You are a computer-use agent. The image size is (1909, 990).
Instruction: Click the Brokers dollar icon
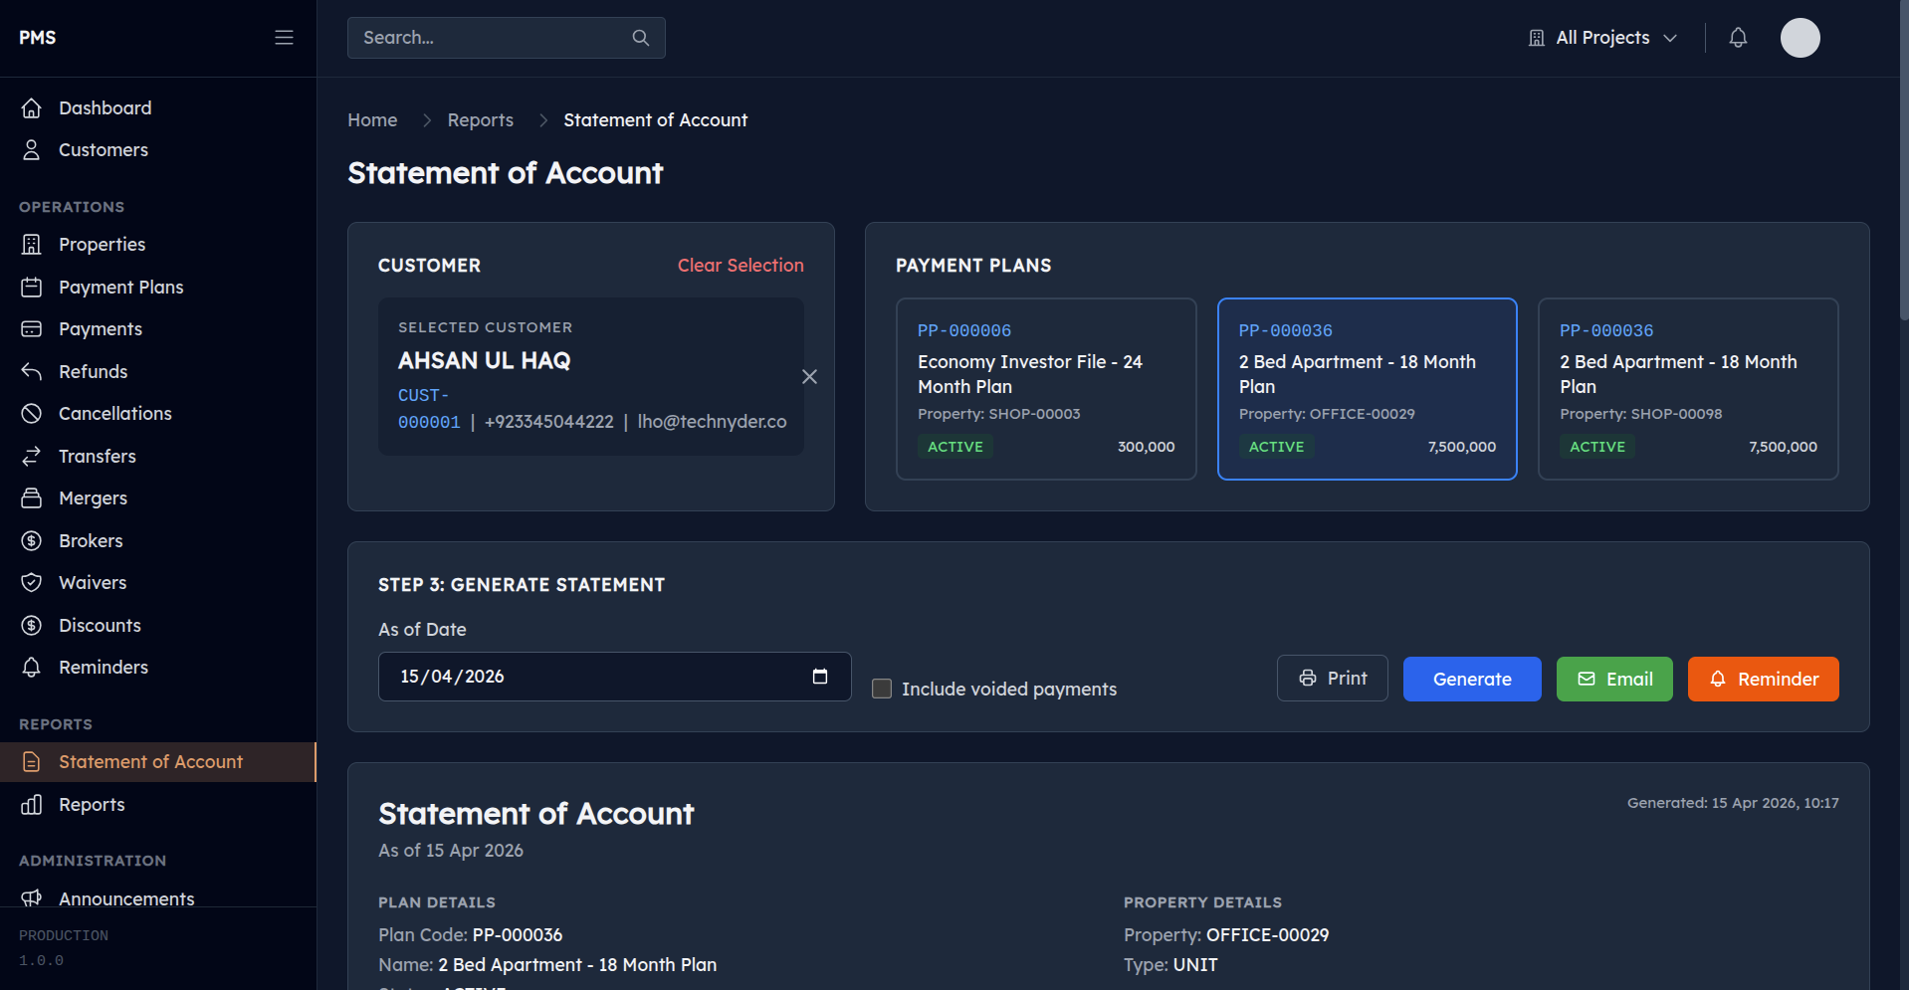tap(32, 540)
